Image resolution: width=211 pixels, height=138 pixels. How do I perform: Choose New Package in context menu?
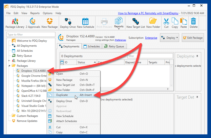pos(73,80)
